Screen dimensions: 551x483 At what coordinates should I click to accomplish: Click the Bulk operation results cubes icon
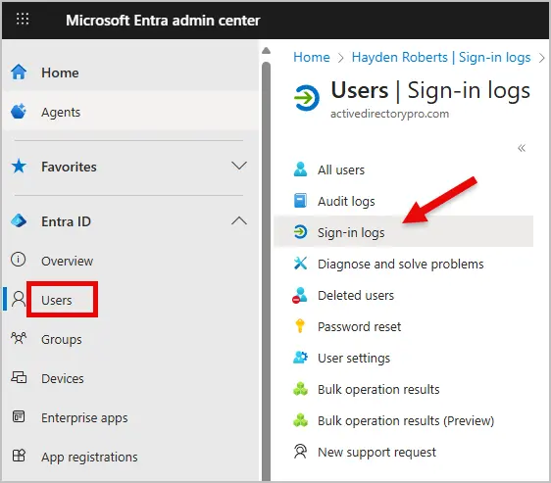click(300, 389)
